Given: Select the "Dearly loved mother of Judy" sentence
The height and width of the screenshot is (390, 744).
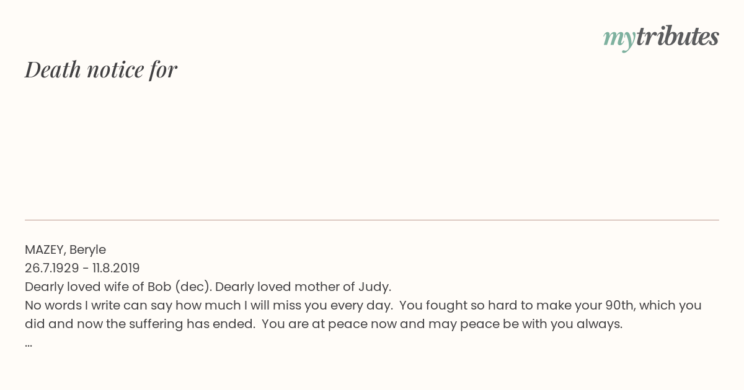Looking at the screenshot, I should pos(303,287).
